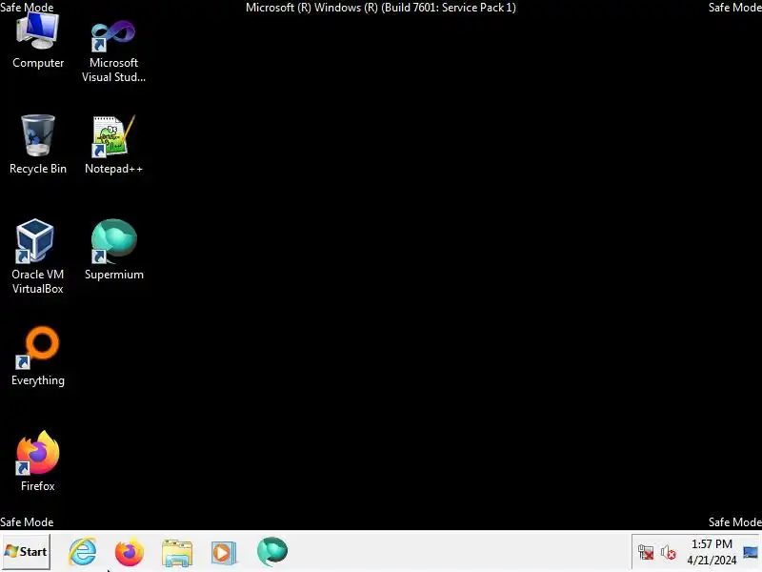Screen dimensions: 762x572
Task: Click the muted volume tray icon
Action: tap(669, 553)
